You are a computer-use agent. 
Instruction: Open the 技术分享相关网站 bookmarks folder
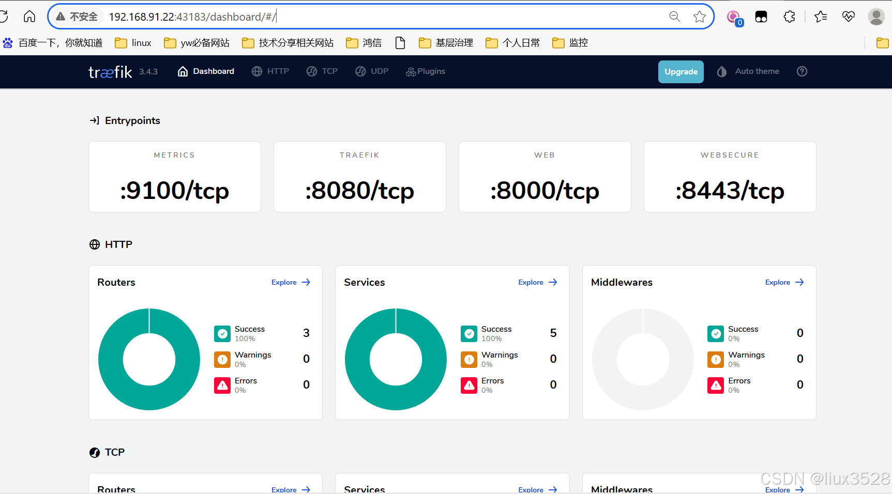tap(288, 43)
